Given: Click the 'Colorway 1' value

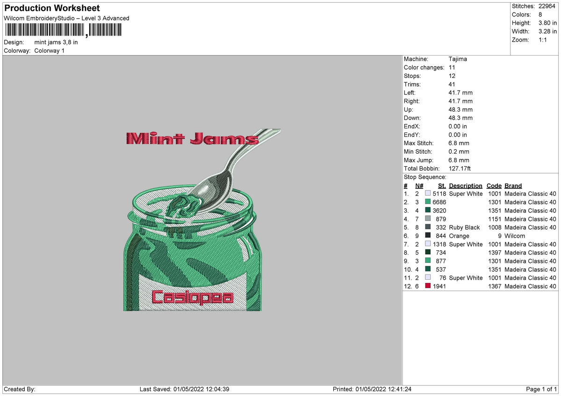Looking at the screenshot, I should pyautogui.click(x=50, y=50).
